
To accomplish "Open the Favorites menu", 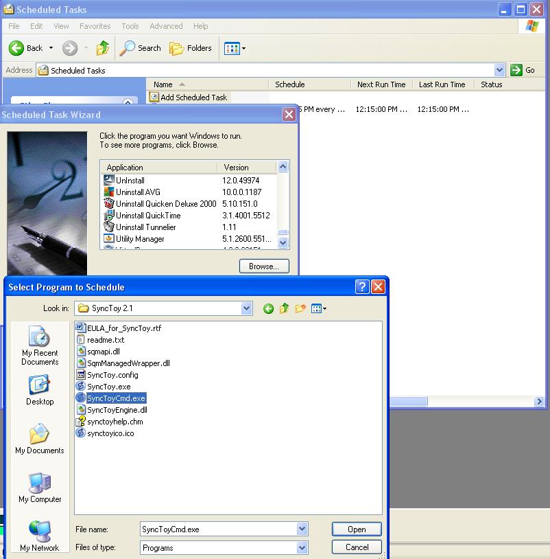I will coord(95,26).
